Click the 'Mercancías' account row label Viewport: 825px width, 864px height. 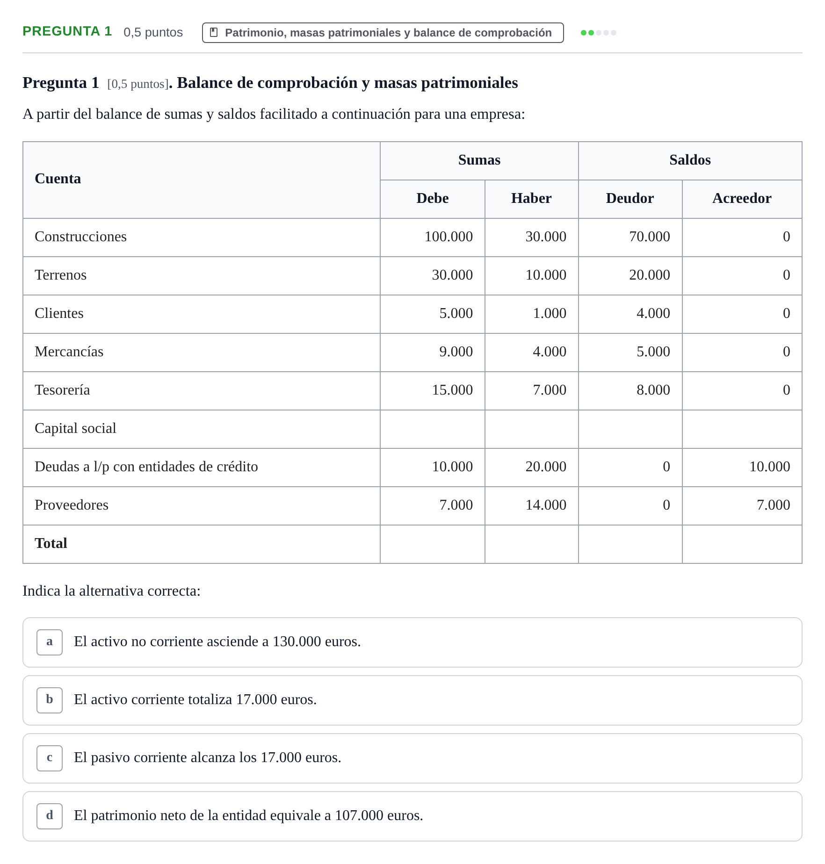click(69, 352)
